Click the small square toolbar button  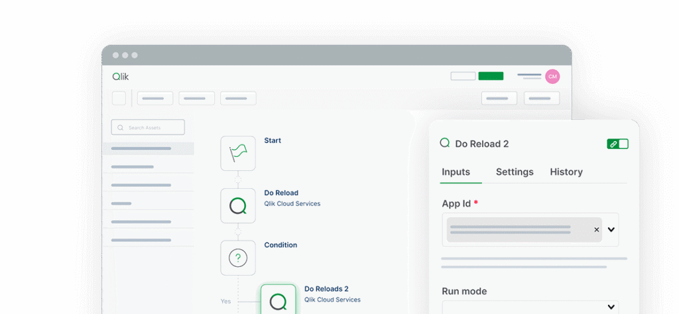119,98
